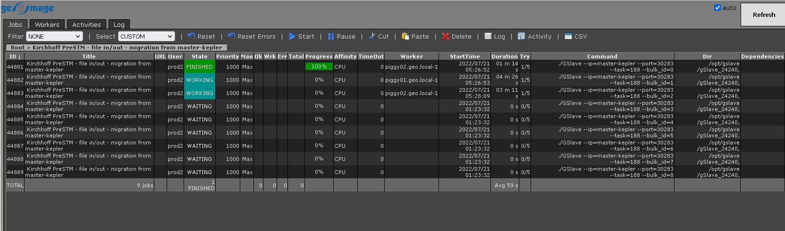Click the Pause icon in toolbar
785x231 pixels.
pyautogui.click(x=331, y=36)
